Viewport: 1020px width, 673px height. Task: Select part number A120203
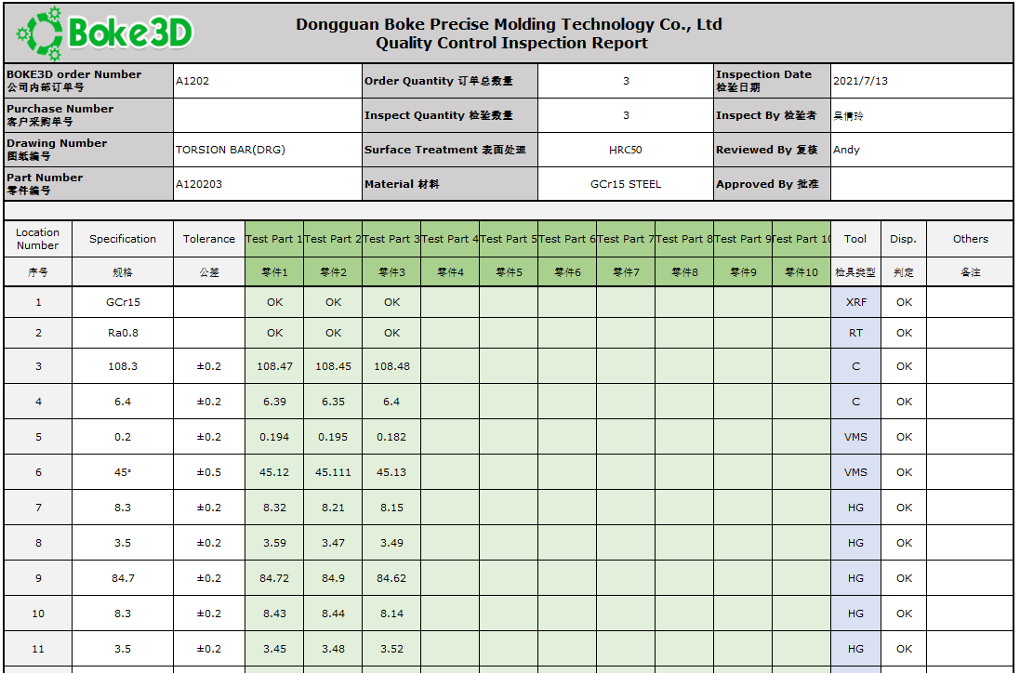199,184
